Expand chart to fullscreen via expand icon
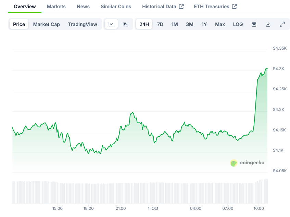290x217 pixels. pos(282,24)
